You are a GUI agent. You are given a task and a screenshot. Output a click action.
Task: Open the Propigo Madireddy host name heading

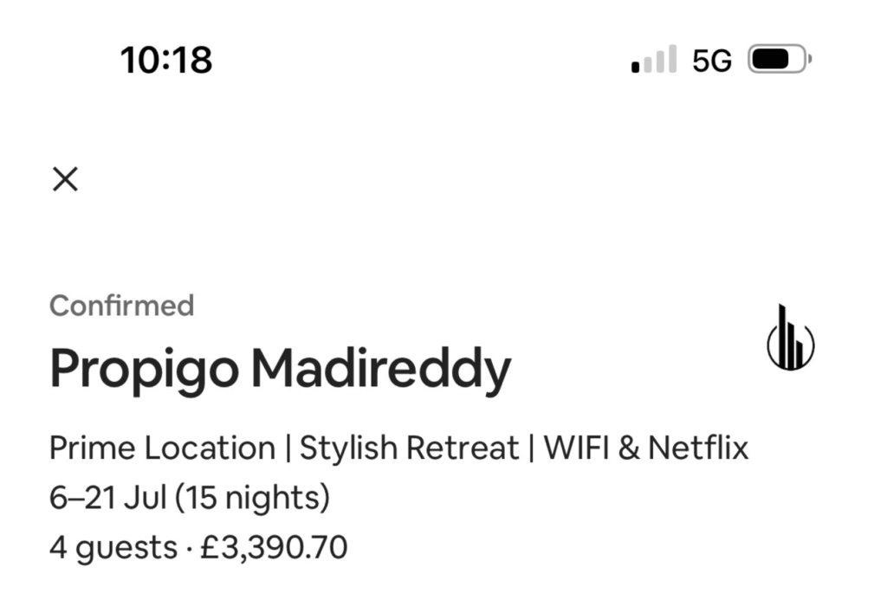tap(280, 369)
